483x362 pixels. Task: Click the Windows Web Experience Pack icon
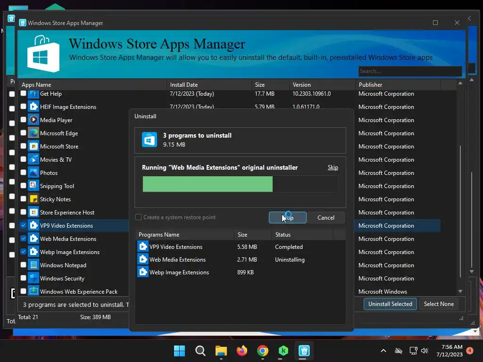33,291
